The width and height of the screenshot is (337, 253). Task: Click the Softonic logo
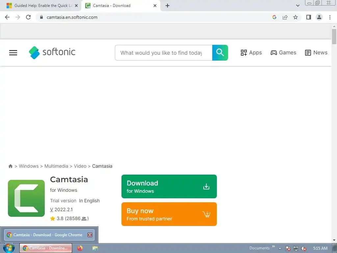click(52, 52)
